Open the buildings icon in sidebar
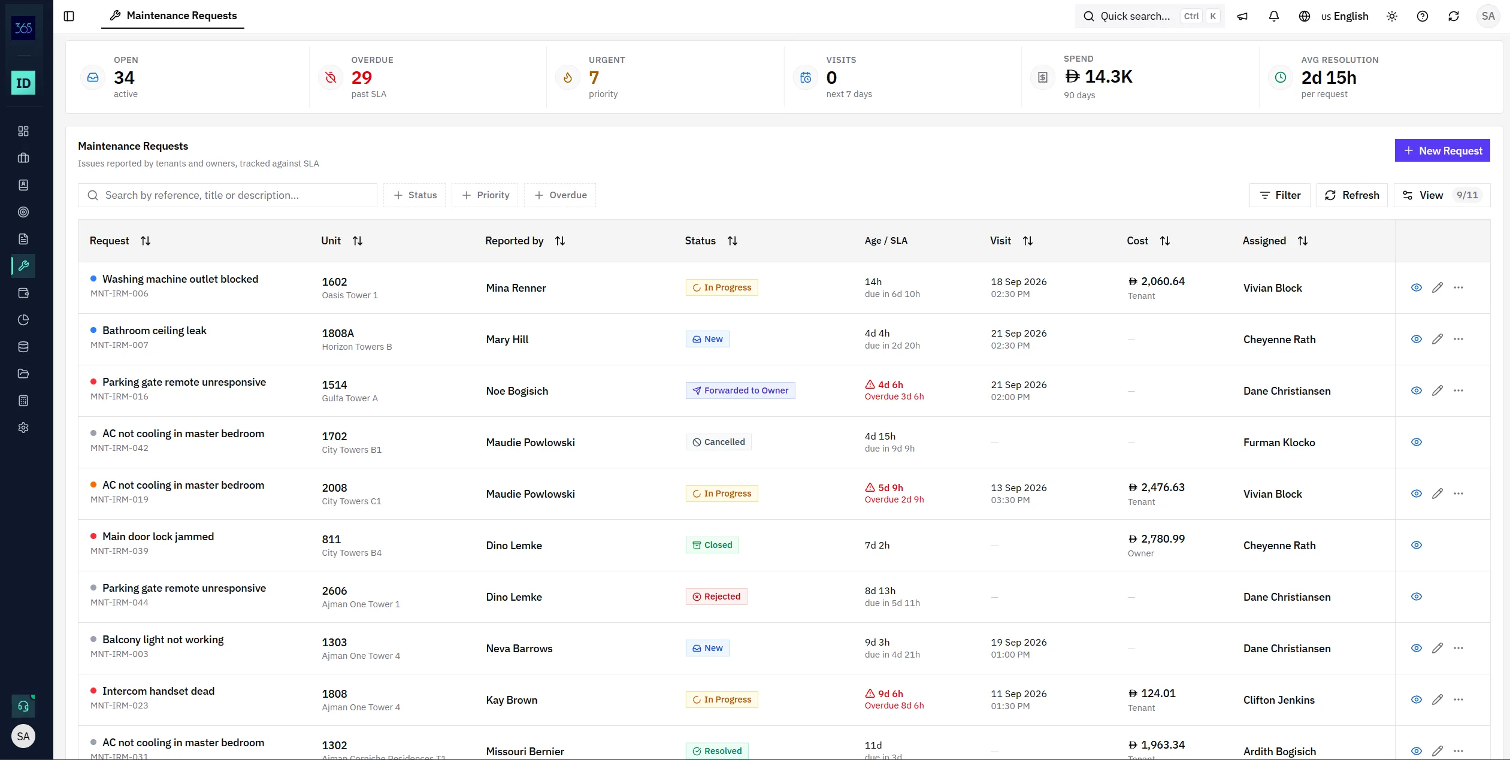Viewport: 1510px width, 760px height. 23,158
